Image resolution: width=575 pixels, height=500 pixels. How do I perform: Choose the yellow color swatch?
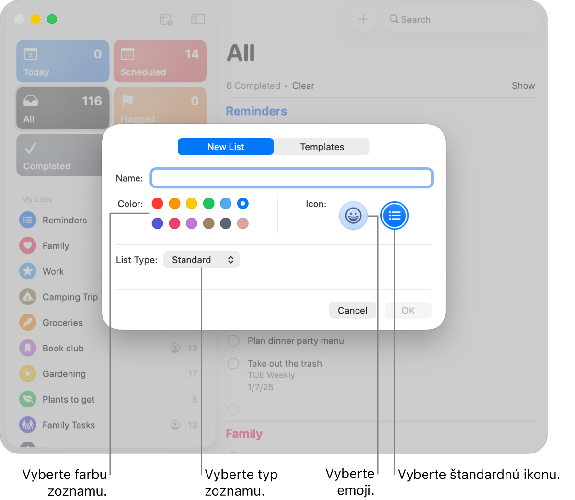192,204
